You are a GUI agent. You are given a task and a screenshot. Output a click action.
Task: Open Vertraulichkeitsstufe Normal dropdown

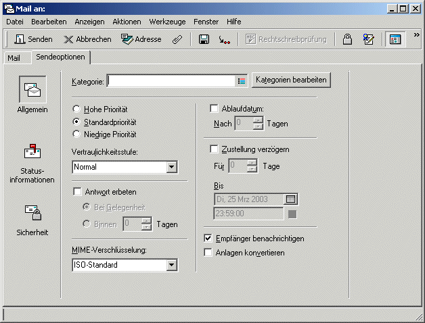pos(172,167)
